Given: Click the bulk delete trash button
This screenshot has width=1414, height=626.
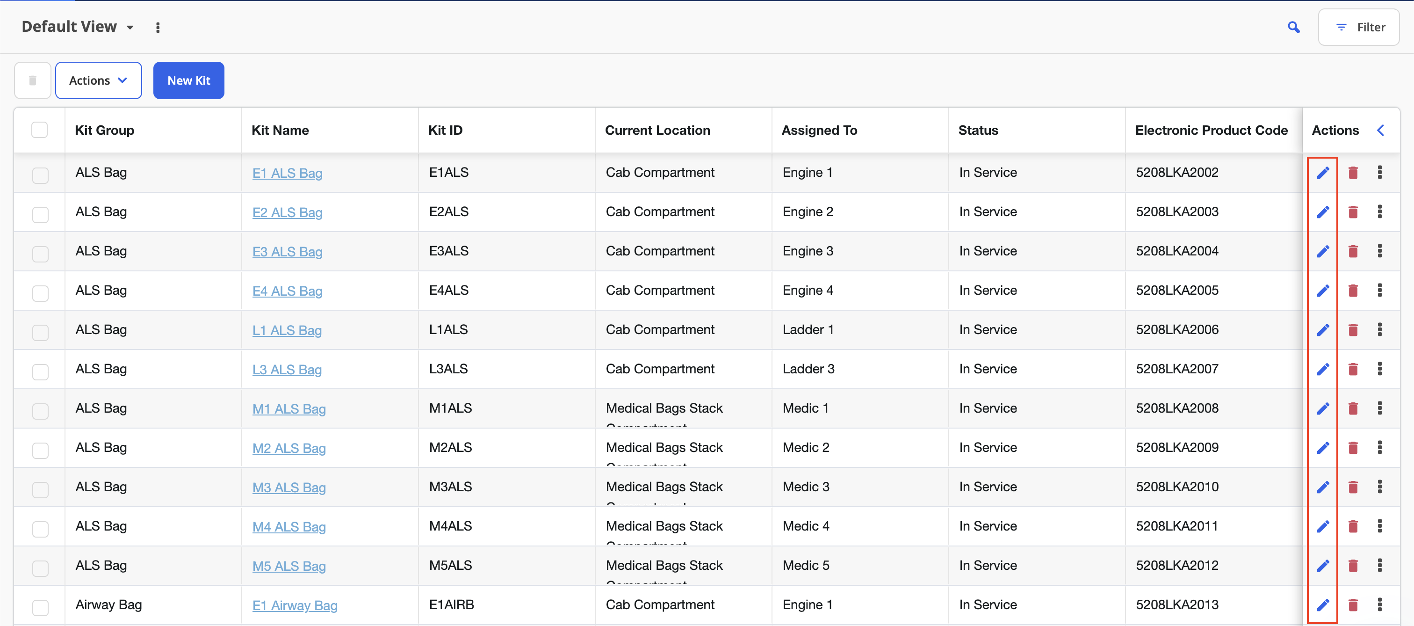Looking at the screenshot, I should click(32, 80).
